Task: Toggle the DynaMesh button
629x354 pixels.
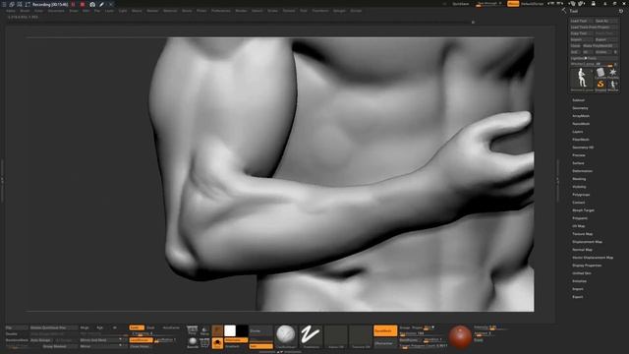Action: pos(385,330)
